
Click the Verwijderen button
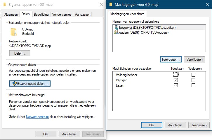click(x=194, y=59)
